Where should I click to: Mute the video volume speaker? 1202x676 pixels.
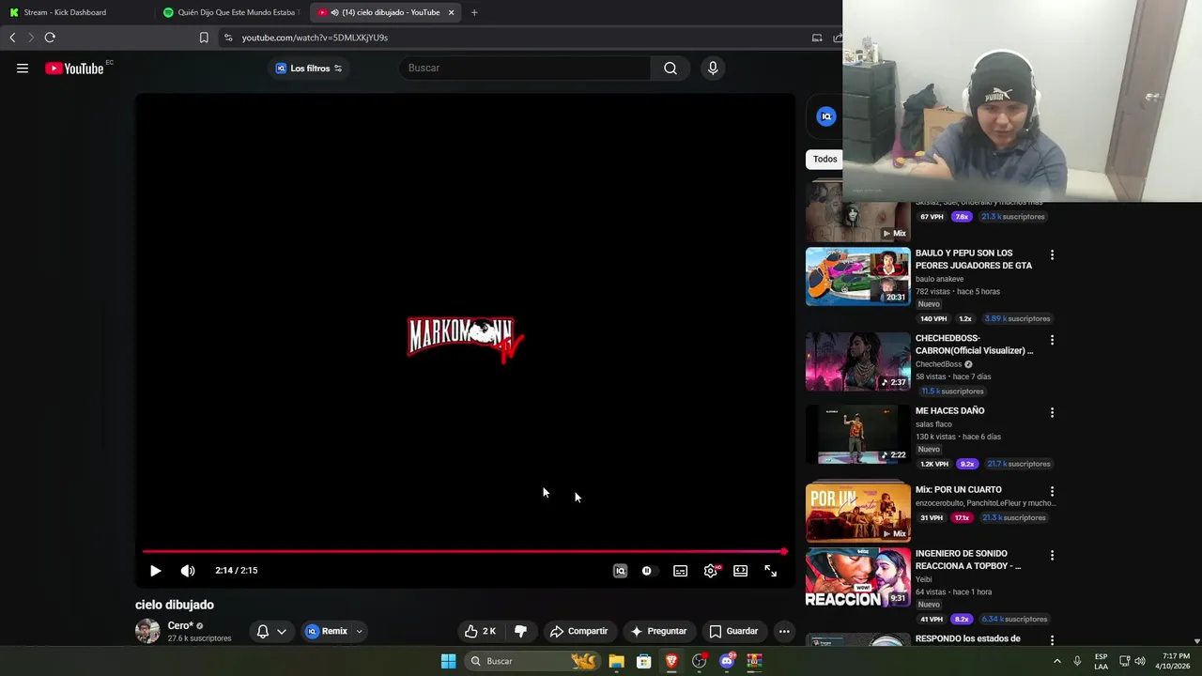(188, 570)
